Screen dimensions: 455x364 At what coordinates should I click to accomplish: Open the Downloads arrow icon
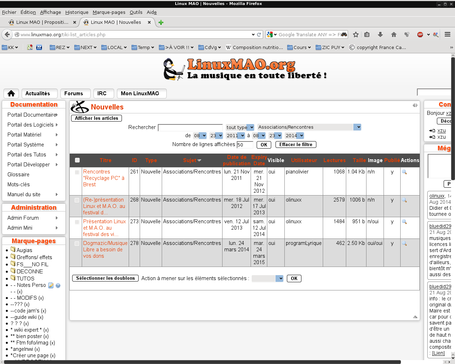(x=380, y=34)
